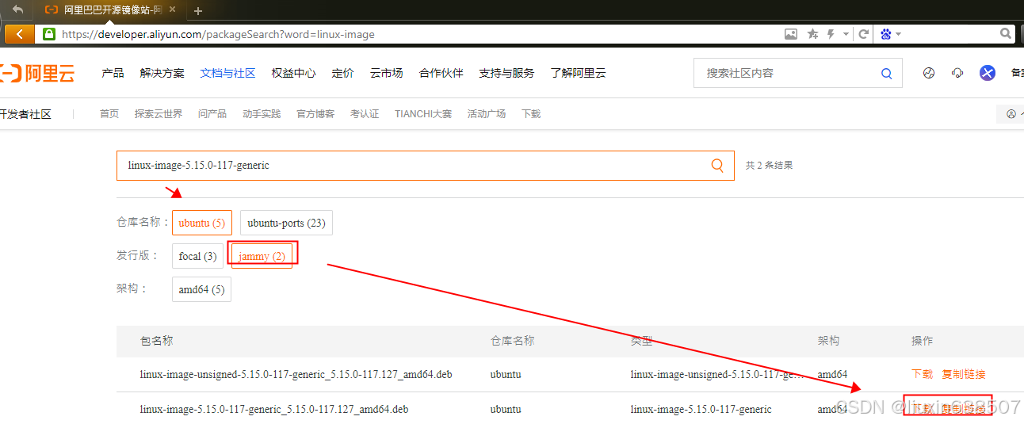Image resolution: width=1024 pixels, height=424 pixels.
Task: Open 下载 link in community nav
Action: click(531, 114)
